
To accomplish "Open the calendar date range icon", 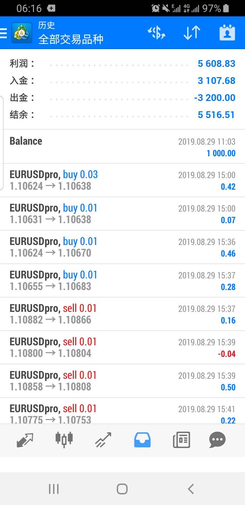I will pos(227,33).
